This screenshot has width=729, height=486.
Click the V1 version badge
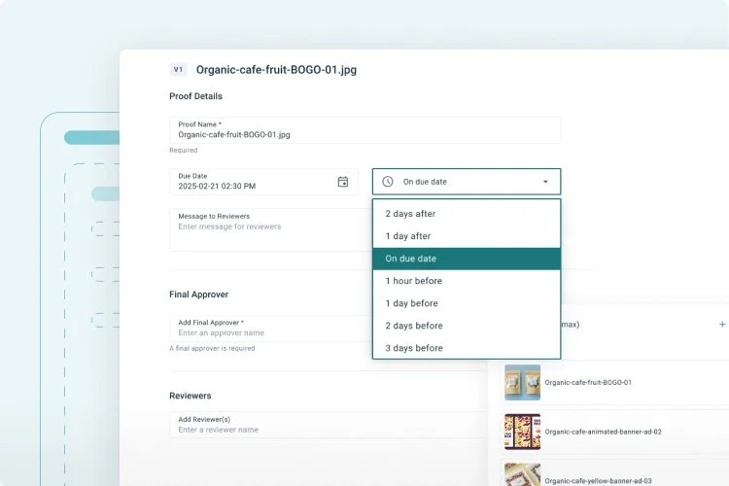coord(178,70)
